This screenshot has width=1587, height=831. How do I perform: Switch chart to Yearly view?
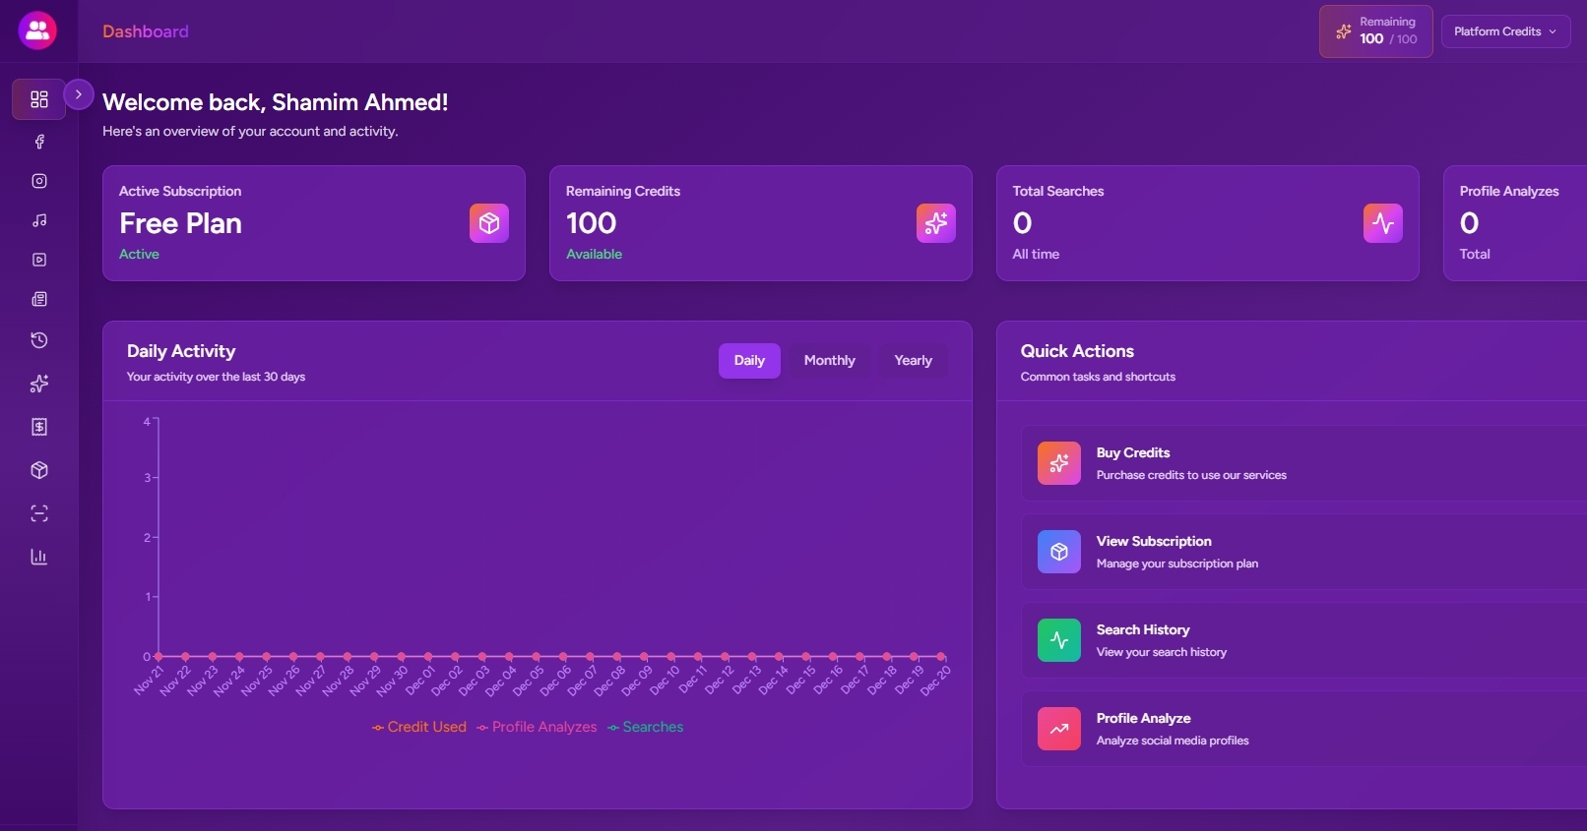click(913, 361)
